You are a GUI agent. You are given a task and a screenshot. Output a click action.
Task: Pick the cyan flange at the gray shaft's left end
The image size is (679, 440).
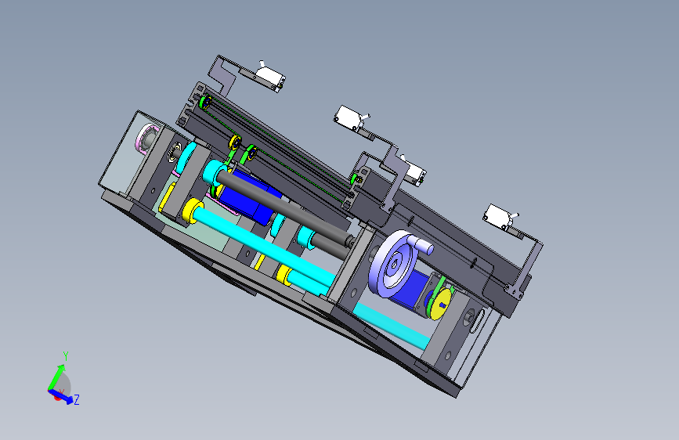214,172
